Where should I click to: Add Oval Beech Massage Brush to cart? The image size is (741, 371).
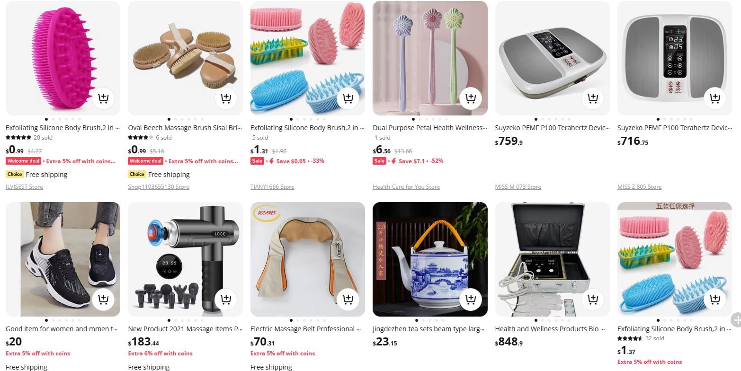(x=226, y=98)
